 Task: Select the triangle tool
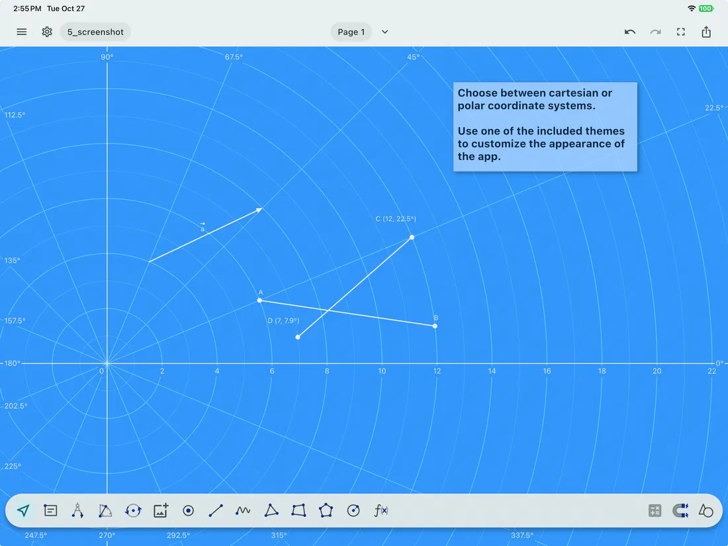[271, 511]
